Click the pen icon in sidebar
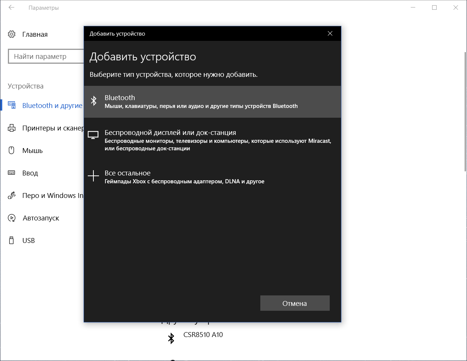Image resolution: width=467 pixels, height=361 pixels. click(x=12, y=195)
